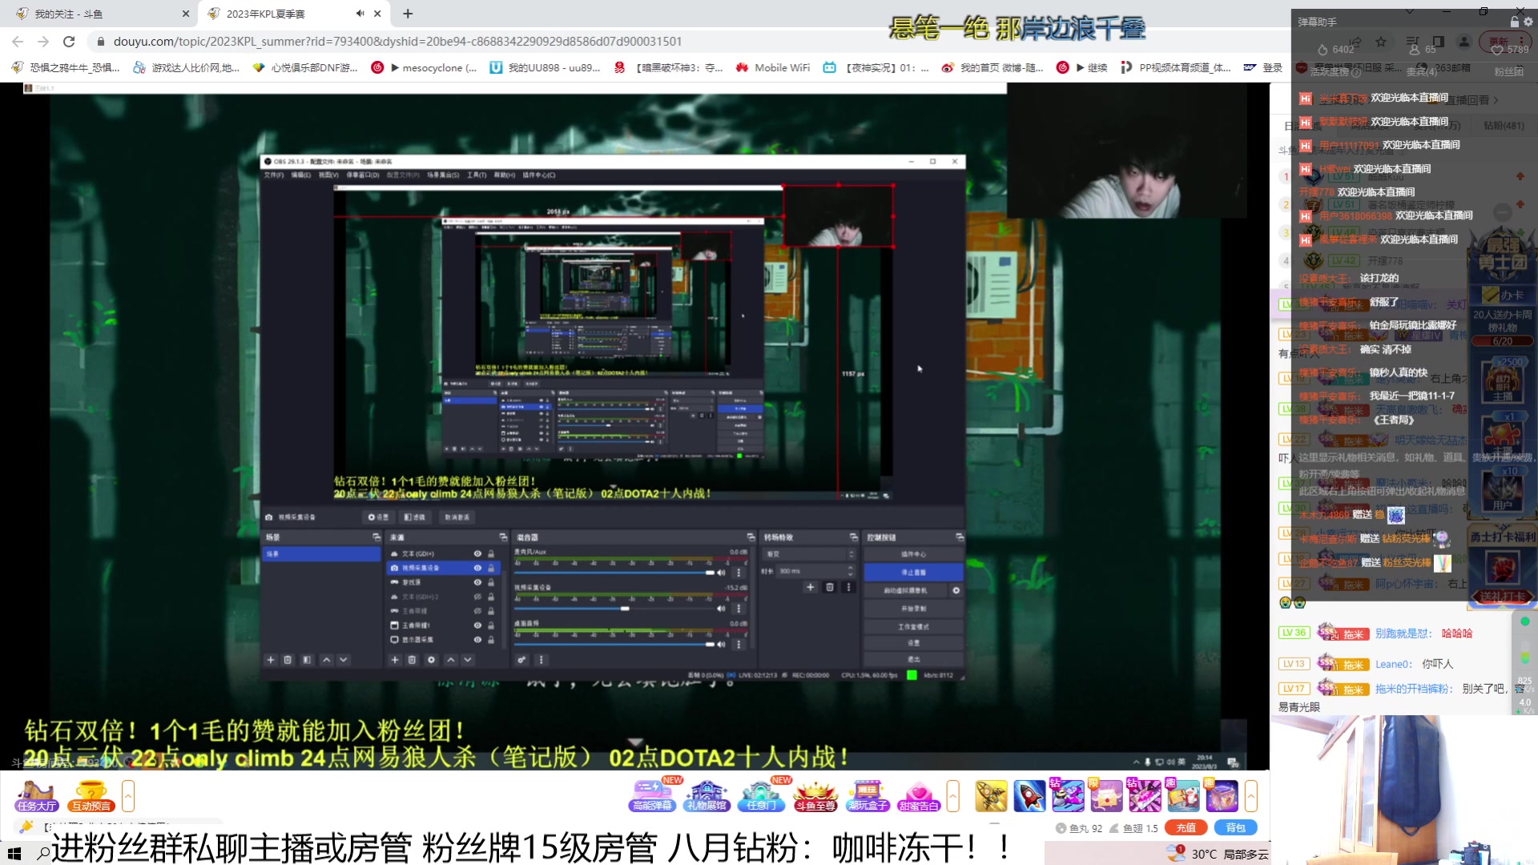
Task: Open OBS 工具(T) menu
Action: tap(477, 175)
